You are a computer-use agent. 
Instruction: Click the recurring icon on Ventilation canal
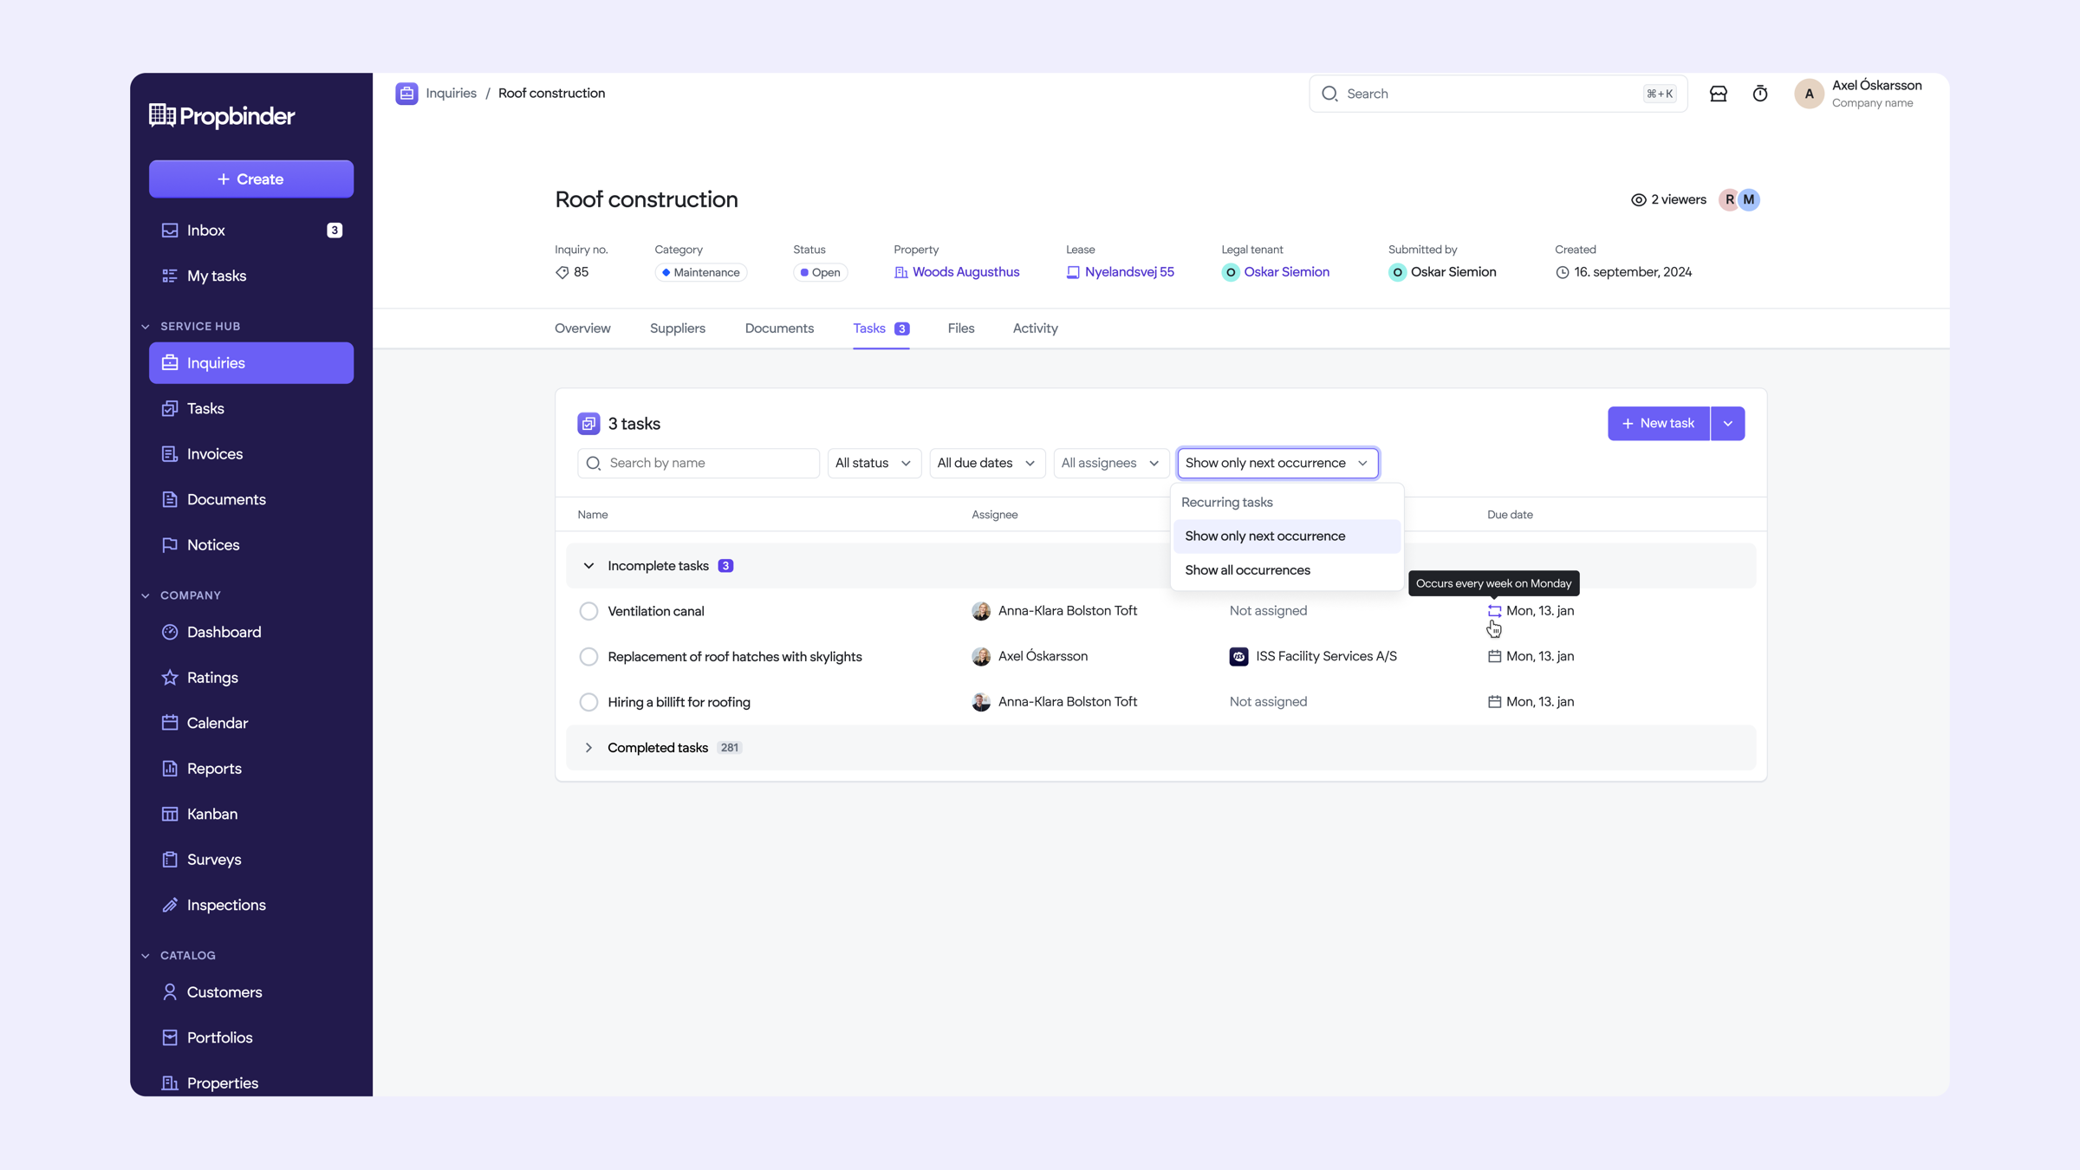point(1494,611)
